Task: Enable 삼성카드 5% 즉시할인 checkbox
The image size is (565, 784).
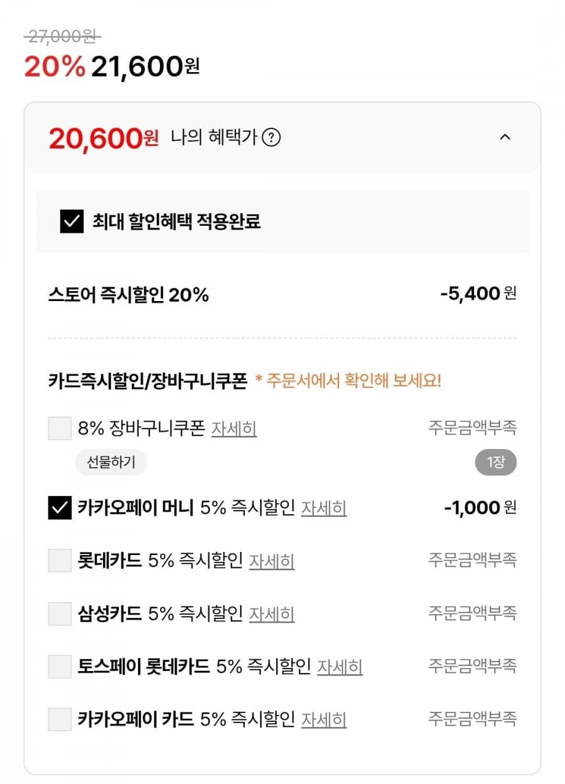Action: (x=60, y=613)
